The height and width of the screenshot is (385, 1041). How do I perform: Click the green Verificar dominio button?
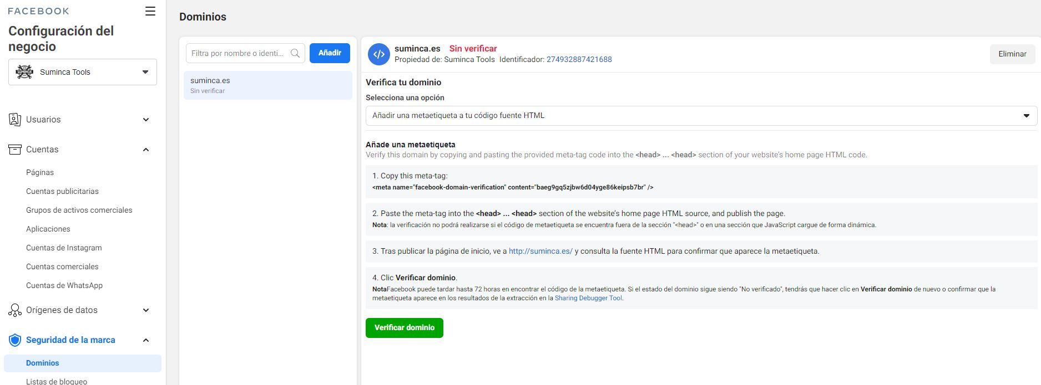[405, 328]
